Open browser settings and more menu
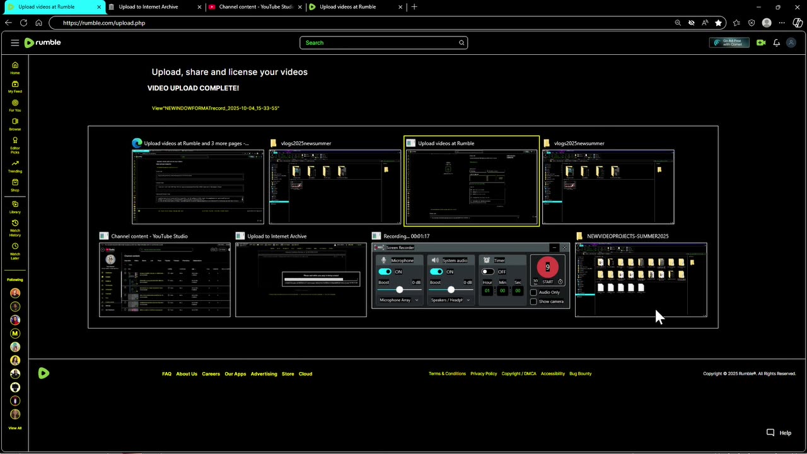The image size is (807, 454). 782,23
